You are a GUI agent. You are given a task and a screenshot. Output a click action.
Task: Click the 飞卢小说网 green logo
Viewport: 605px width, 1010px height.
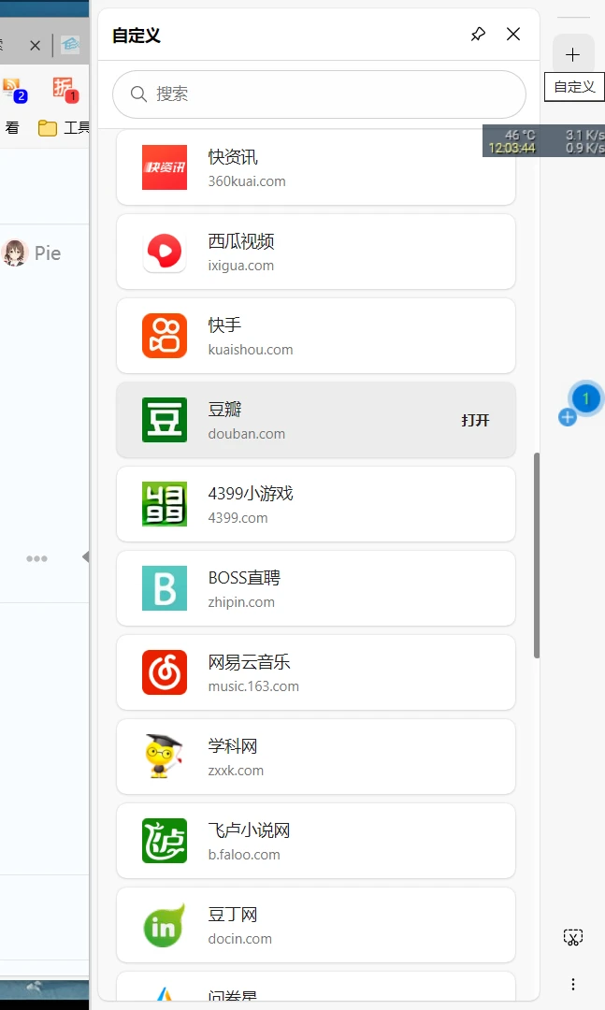[165, 841]
